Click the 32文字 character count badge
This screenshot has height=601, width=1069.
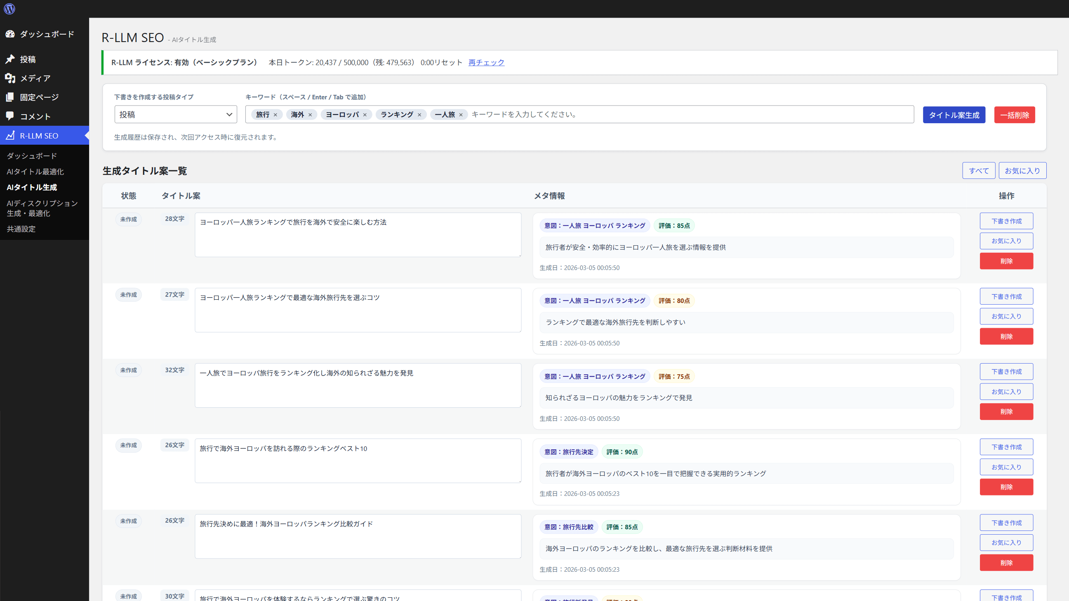(175, 370)
